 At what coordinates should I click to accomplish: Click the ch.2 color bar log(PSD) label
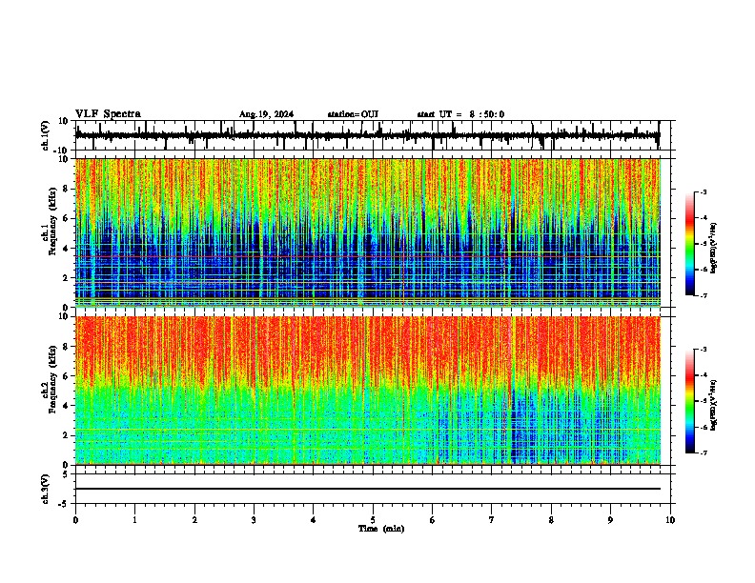pyautogui.click(x=714, y=405)
